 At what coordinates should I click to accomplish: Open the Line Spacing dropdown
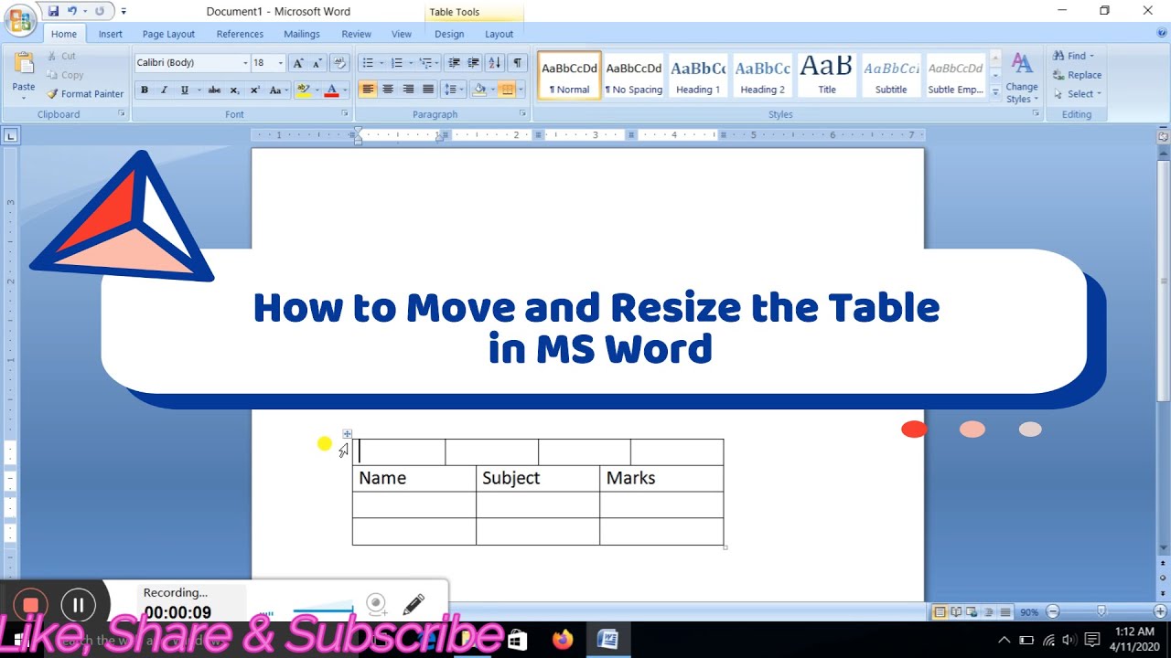(452, 90)
